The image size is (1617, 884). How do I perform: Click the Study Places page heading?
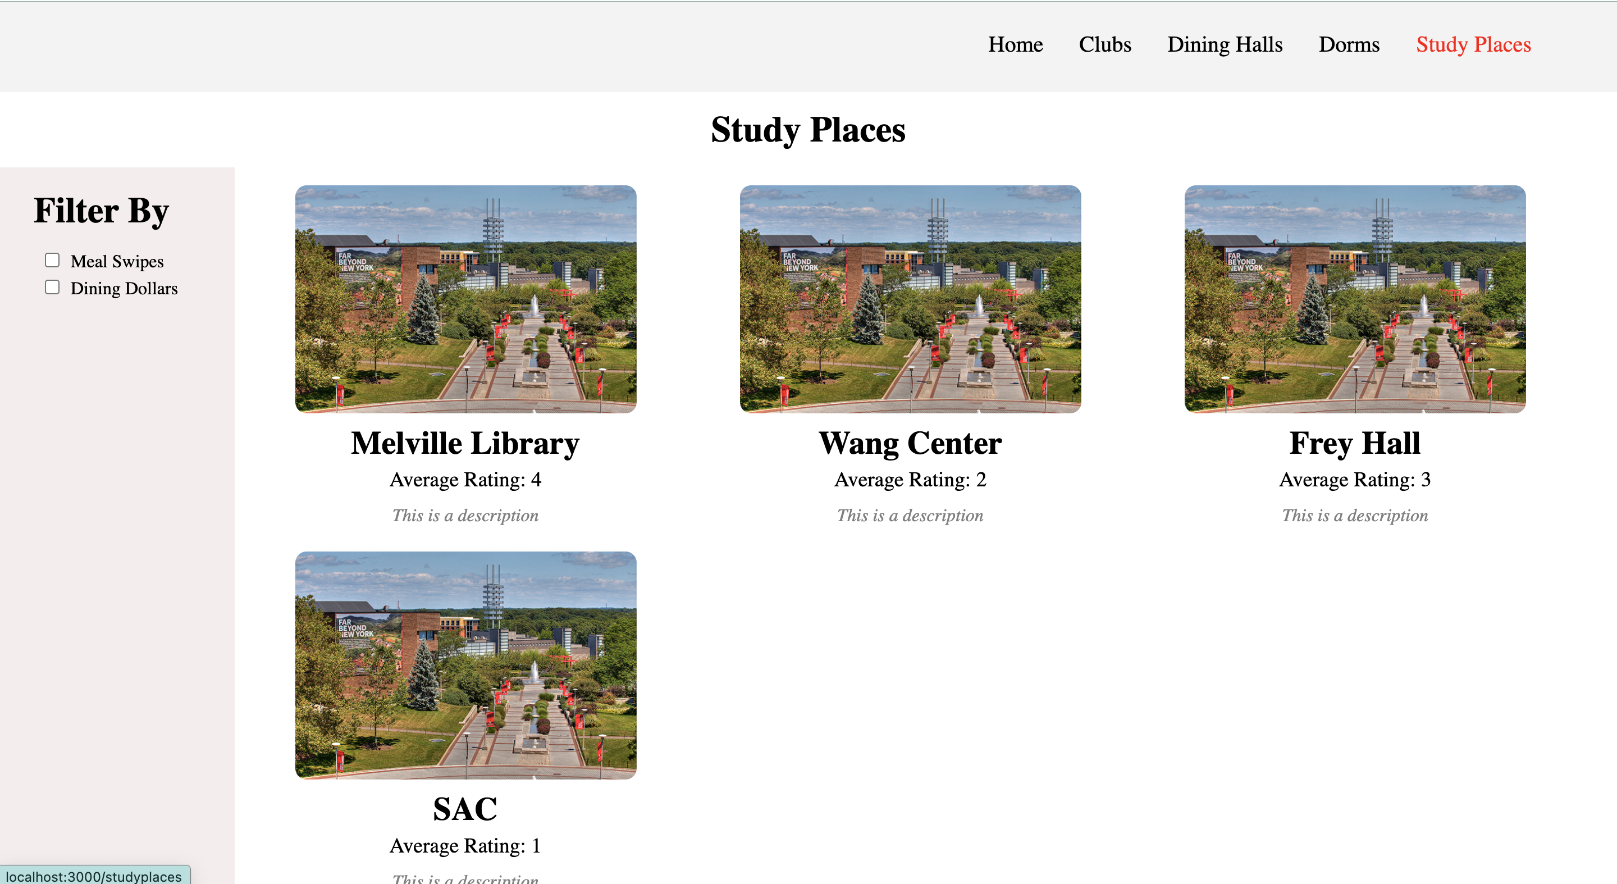pyautogui.click(x=808, y=130)
